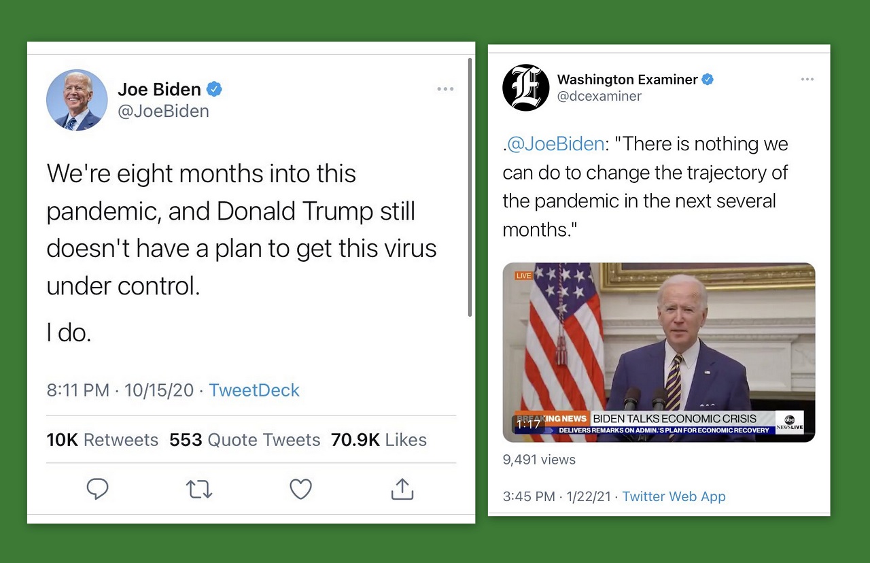View the 10K Retweets list
Screen dimensions: 870x563
click(x=102, y=440)
